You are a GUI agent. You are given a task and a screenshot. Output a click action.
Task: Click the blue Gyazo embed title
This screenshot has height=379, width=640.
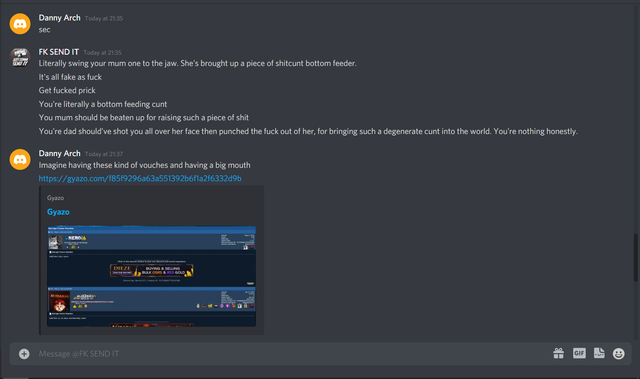(58, 212)
